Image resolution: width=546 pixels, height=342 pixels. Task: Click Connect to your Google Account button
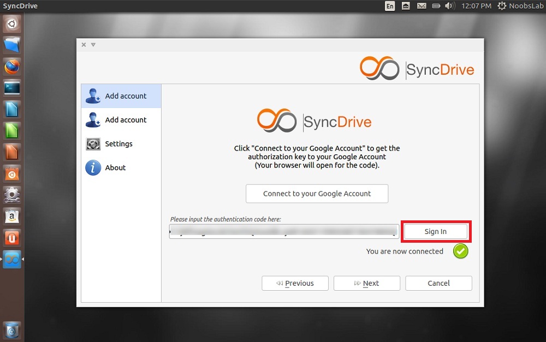click(x=317, y=194)
